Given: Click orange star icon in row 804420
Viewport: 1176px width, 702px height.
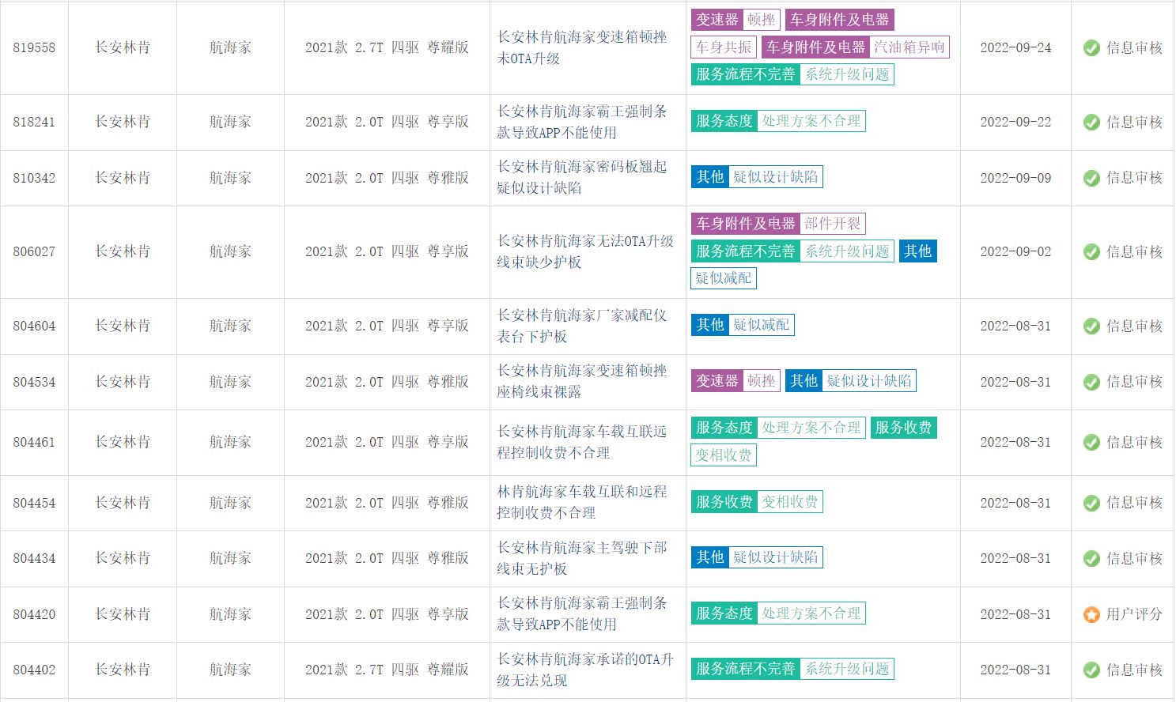Looking at the screenshot, I should [1091, 614].
